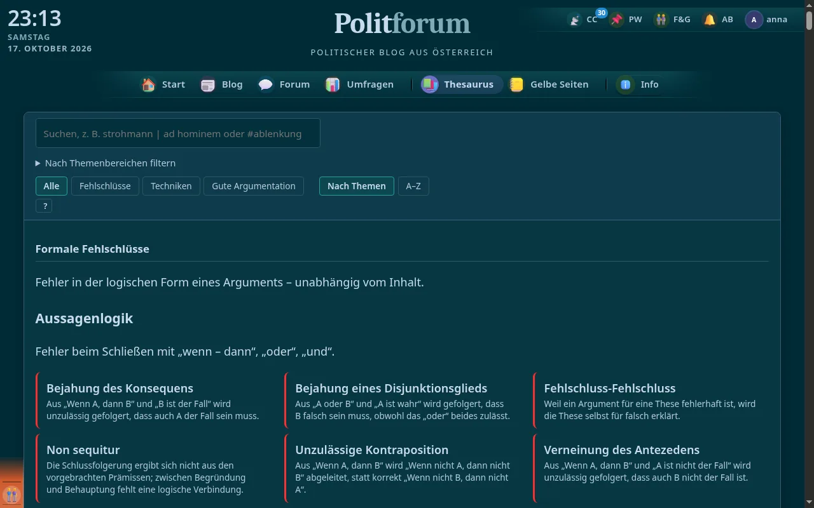Sort entries Nach Themen
The width and height of the screenshot is (814, 508).
click(x=357, y=186)
